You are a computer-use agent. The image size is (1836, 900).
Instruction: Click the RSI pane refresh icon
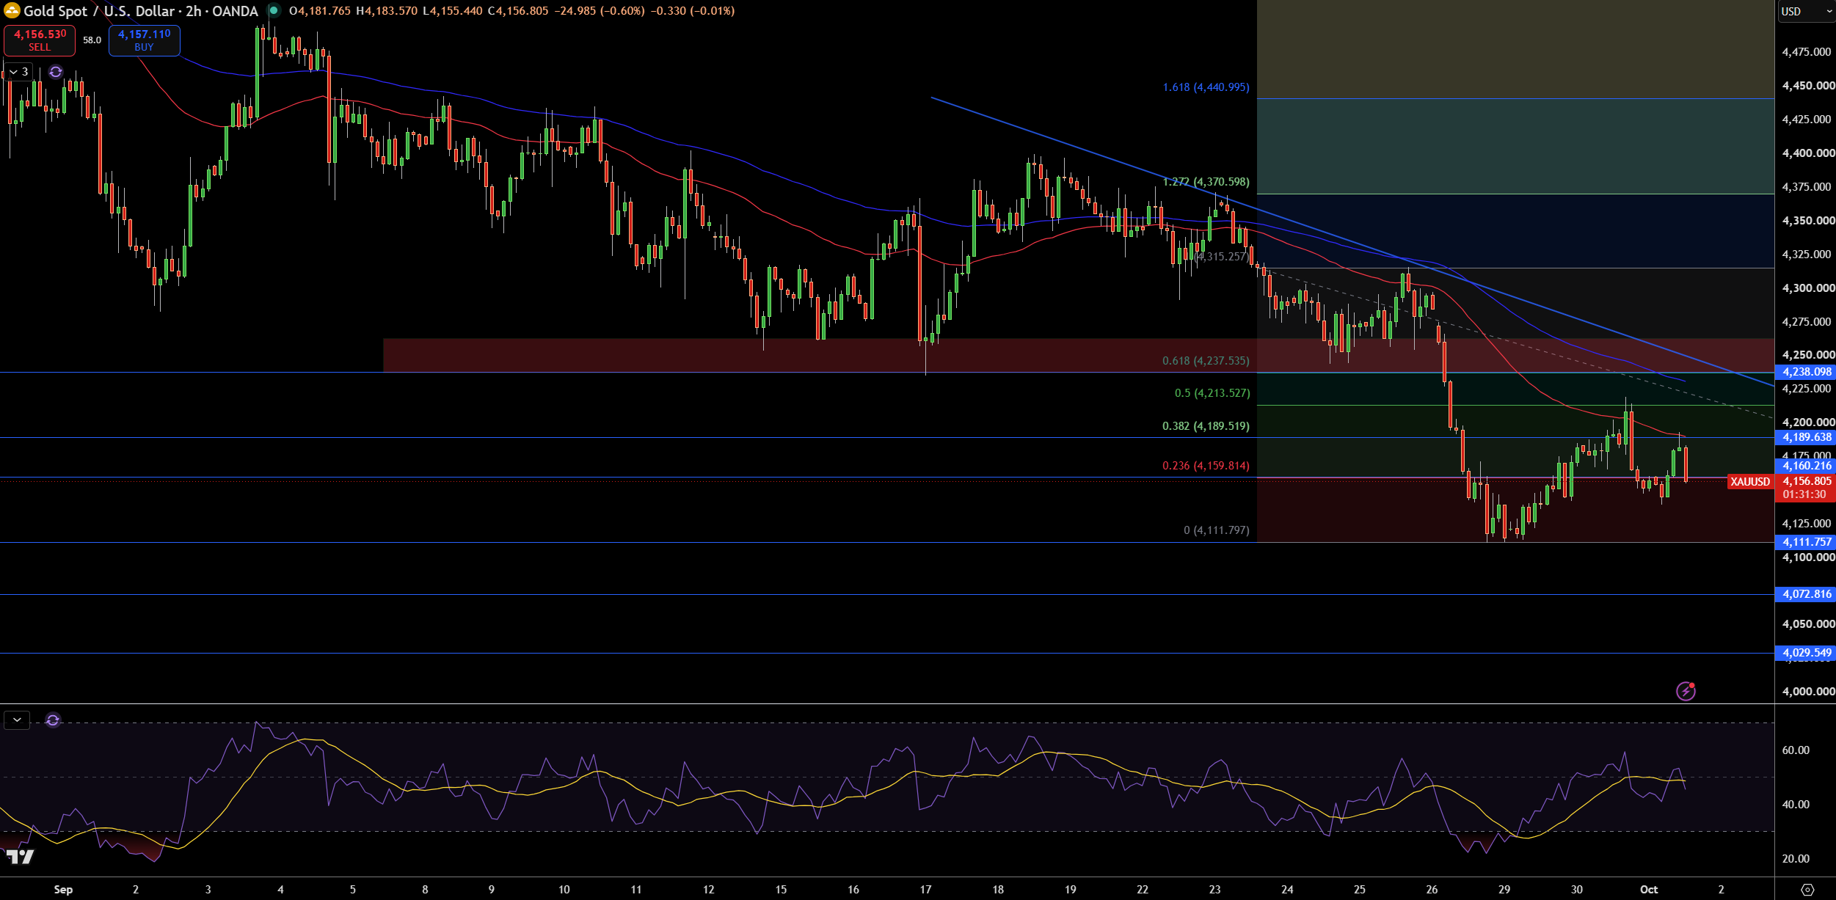(x=53, y=720)
